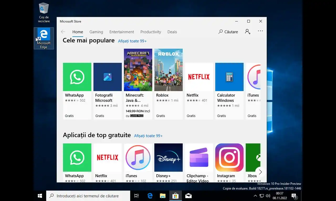Select Coș de reciclare desktop icon
336x201 pixels.
click(44, 13)
